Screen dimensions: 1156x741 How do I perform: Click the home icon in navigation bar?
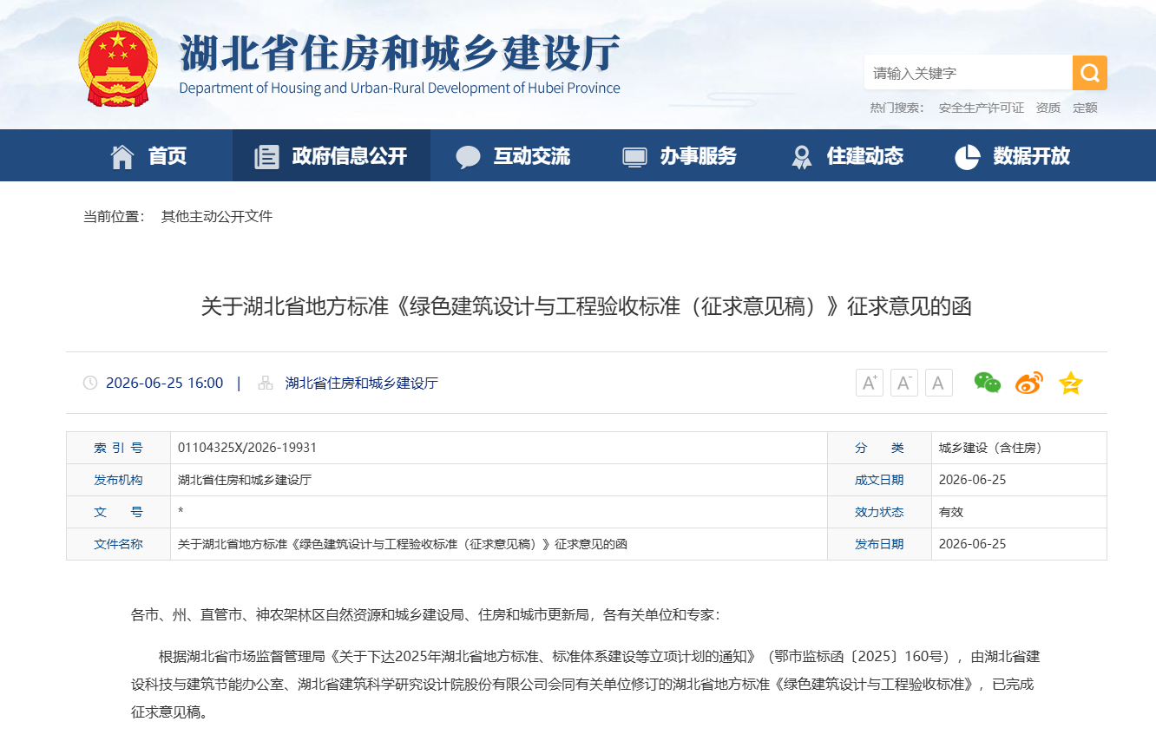tap(122, 156)
